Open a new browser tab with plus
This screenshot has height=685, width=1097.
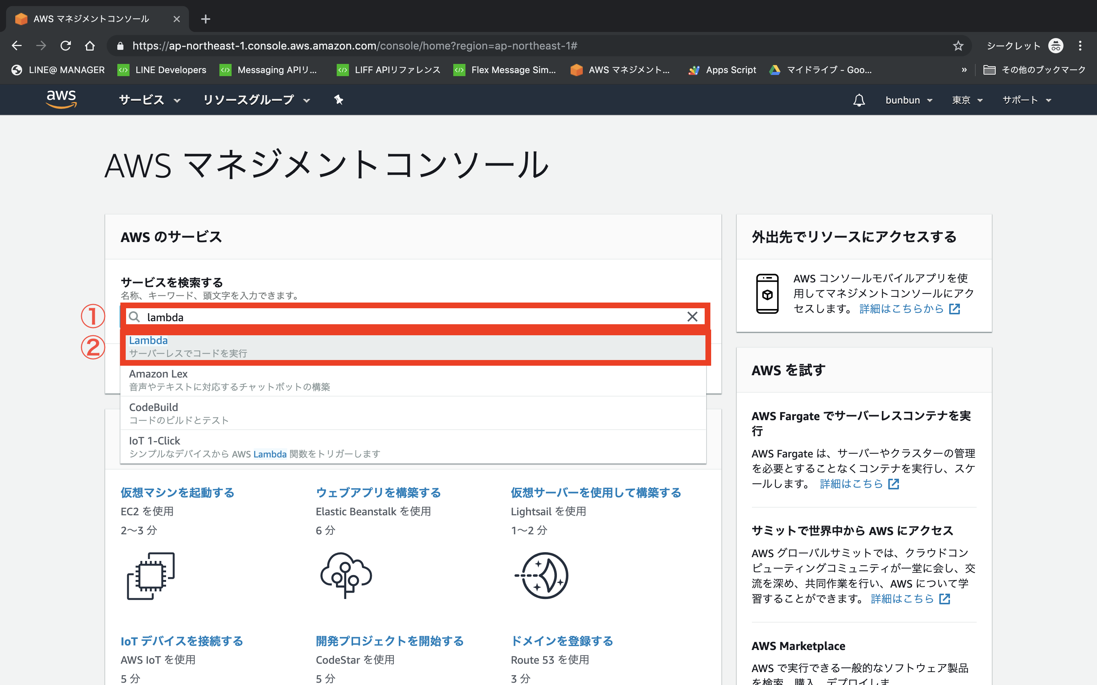(x=205, y=19)
